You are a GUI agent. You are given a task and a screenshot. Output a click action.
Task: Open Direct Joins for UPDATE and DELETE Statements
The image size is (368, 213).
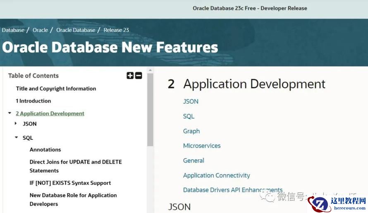[76, 166]
